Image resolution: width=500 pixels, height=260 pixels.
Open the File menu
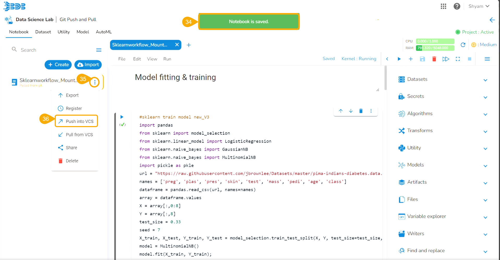coord(122,59)
